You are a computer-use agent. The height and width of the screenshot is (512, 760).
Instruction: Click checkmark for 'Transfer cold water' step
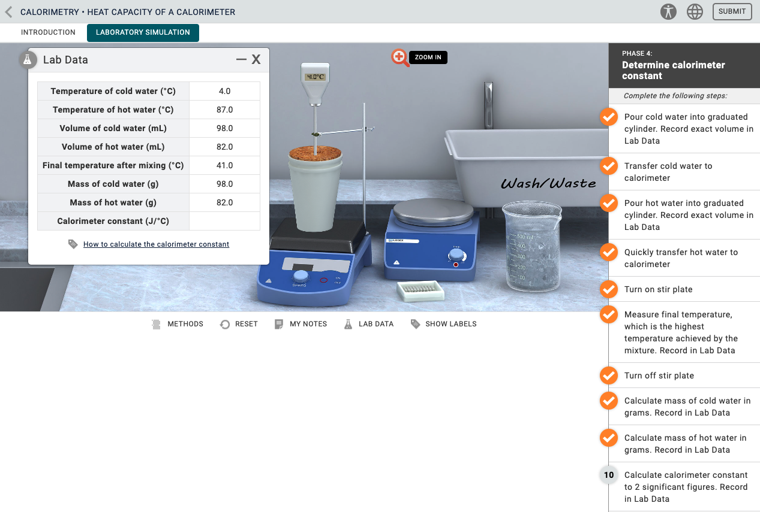click(x=609, y=166)
